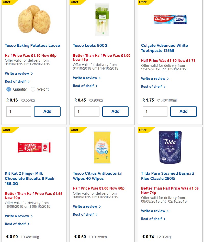
Task: Select the Quantity radio button
Action: click(x=8, y=89)
